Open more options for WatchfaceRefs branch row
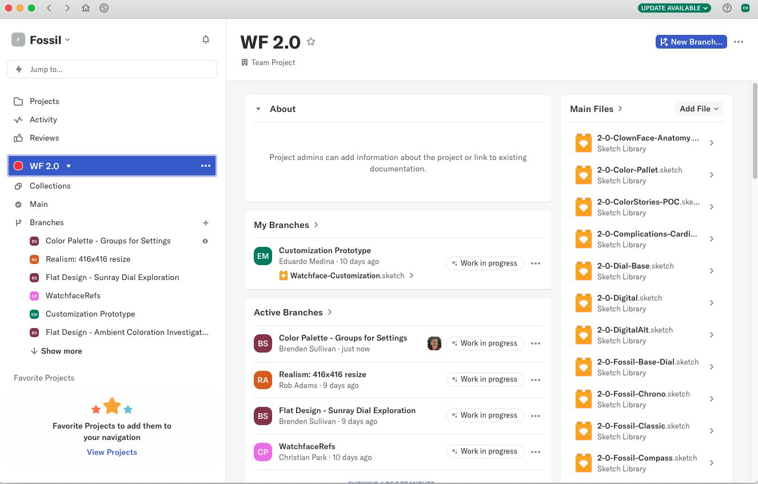Viewport: 758px width, 484px height. pos(536,451)
